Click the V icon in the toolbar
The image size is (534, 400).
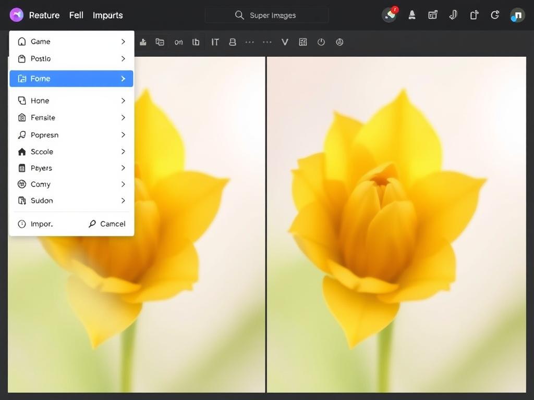point(285,42)
